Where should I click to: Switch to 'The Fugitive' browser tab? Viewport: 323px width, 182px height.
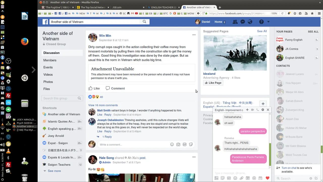click(x=58, y=7)
